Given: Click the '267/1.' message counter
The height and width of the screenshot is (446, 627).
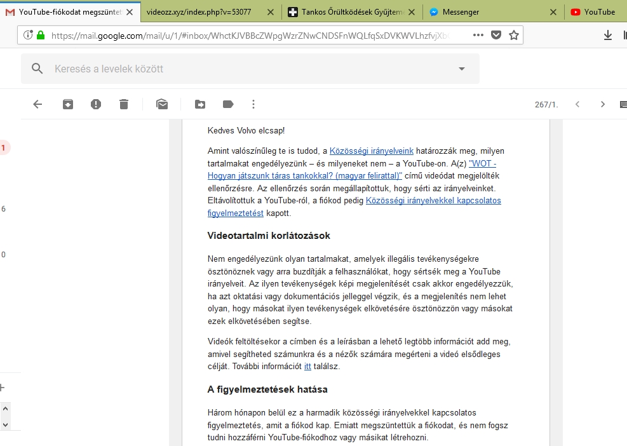Looking at the screenshot, I should pyautogui.click(x=546, y=104).
